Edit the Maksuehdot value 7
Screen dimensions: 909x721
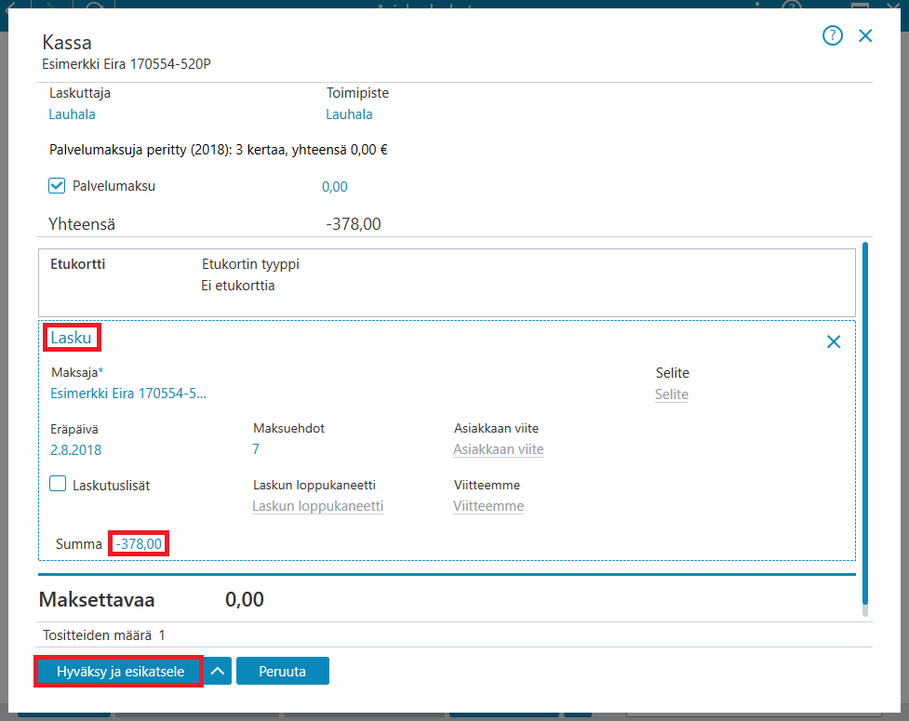256,448
